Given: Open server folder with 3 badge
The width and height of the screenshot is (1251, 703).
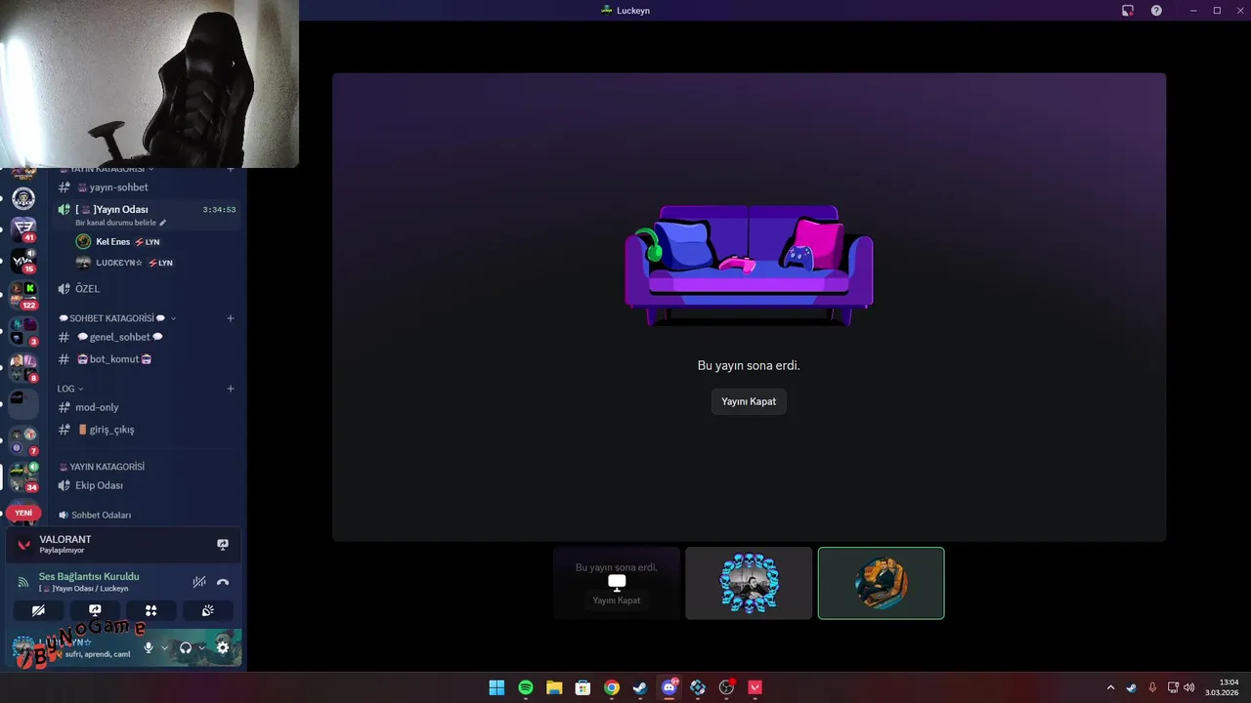Looking at the screenshot, I should tap(23, 331).
